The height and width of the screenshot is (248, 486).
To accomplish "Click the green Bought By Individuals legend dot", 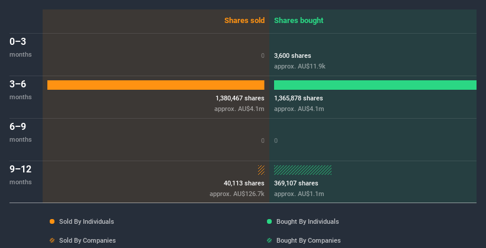I will point(269,221).
